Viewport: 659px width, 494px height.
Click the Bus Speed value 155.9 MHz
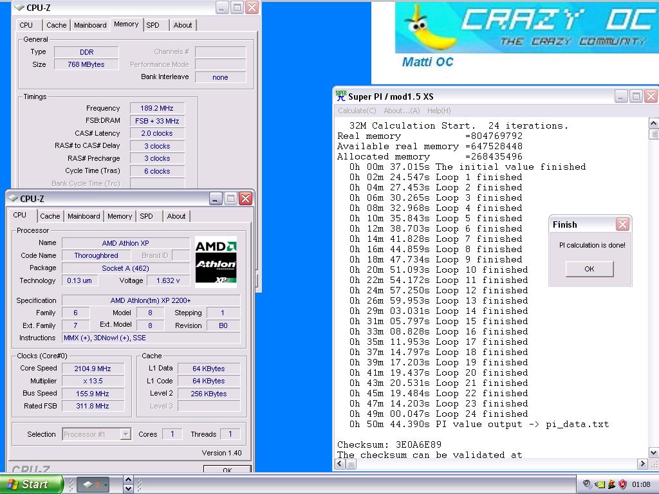[x=93, y=394]
